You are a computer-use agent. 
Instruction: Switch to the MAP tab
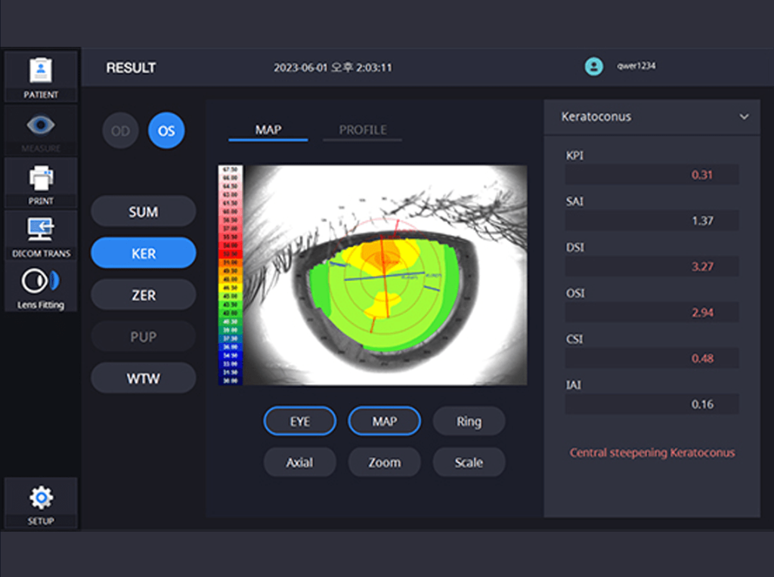click(268, 130)
